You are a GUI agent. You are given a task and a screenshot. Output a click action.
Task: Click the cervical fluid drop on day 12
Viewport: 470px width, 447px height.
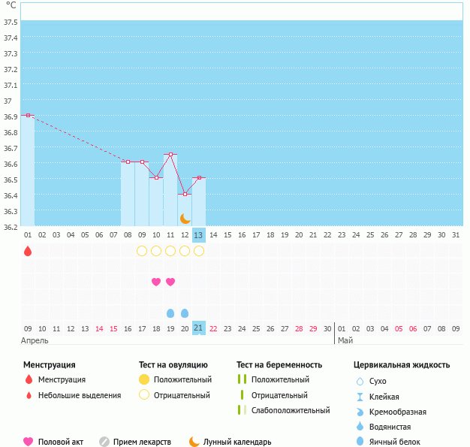click(185, 313)
